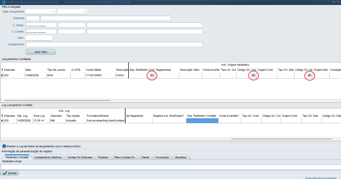Image resolution: width=341 pixels, height=179 pixels.
Task: Select frmLancamentosLotesContabei cell
Action: 105,120
